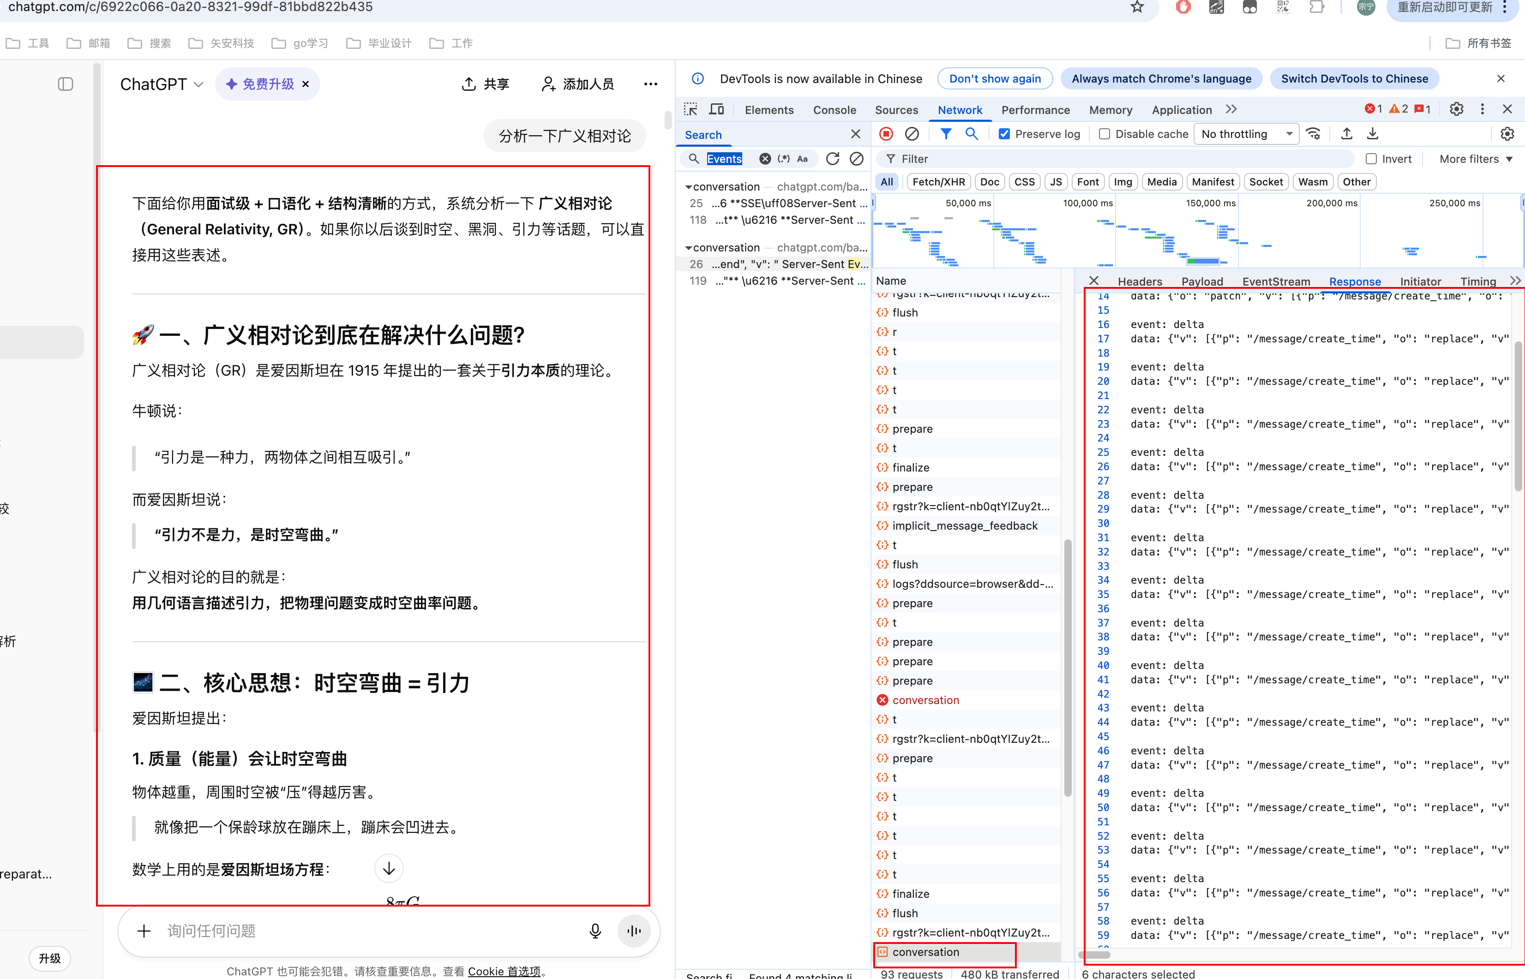
Task: Click the ChatGPT voice mode icon
Action: point(634,931)
